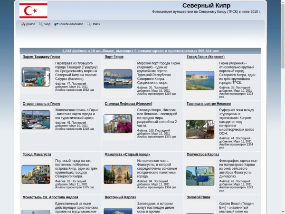Open the Вход login link
The height and width of the screenshot is (214, 285).
(x=47, y=24)
